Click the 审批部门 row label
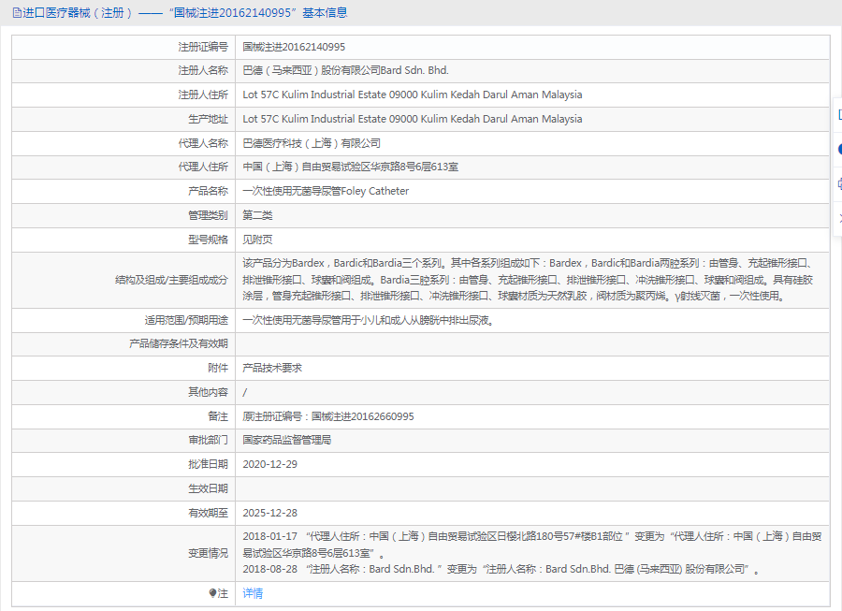 pyautogui.click(x=208, y=441)
